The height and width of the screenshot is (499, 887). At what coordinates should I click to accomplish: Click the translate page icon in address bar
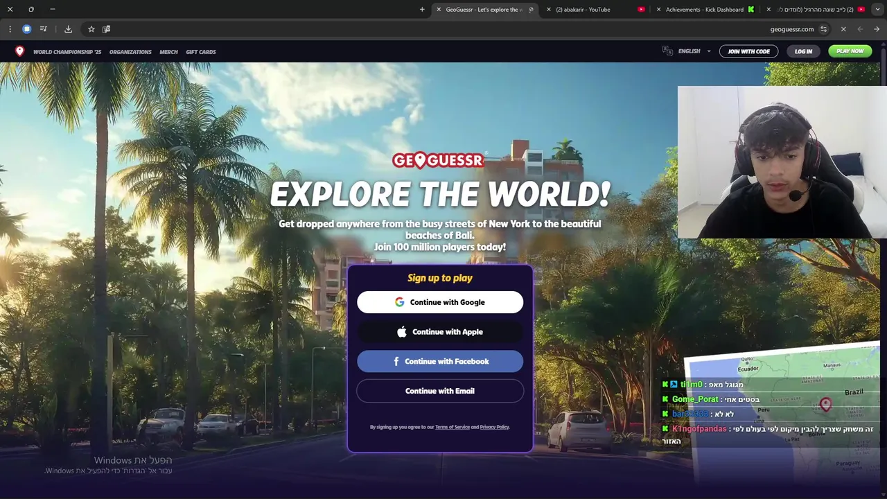pos(106,29)
